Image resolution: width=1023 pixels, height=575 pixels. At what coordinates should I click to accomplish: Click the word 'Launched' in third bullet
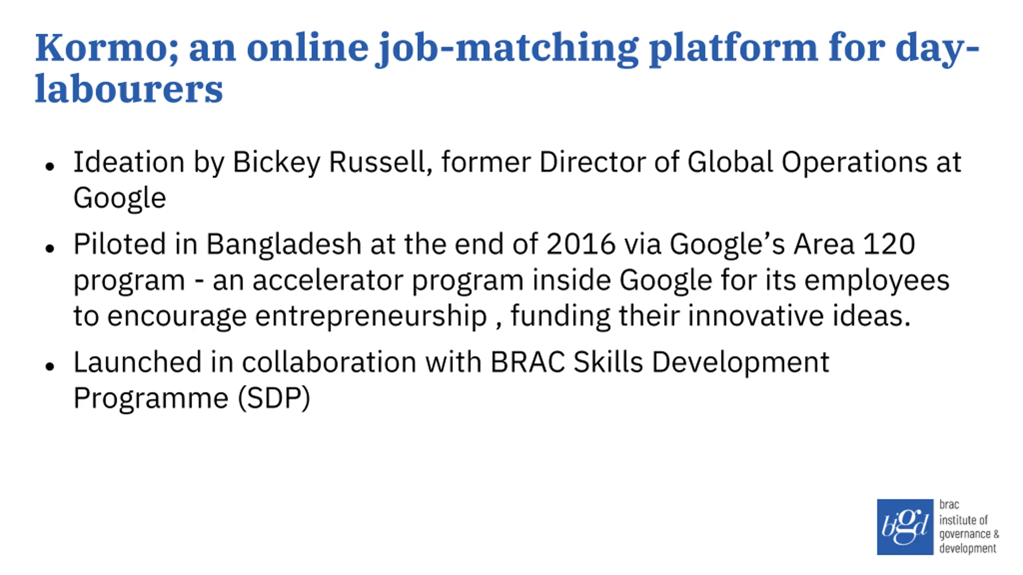(x=137, y=362)
